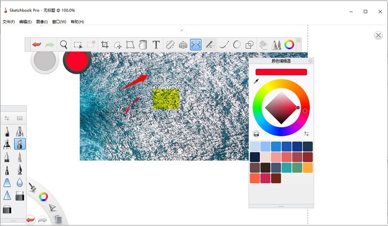Select the Ellipse guide tool
This screenshot has width=388, height=226.
237,45
